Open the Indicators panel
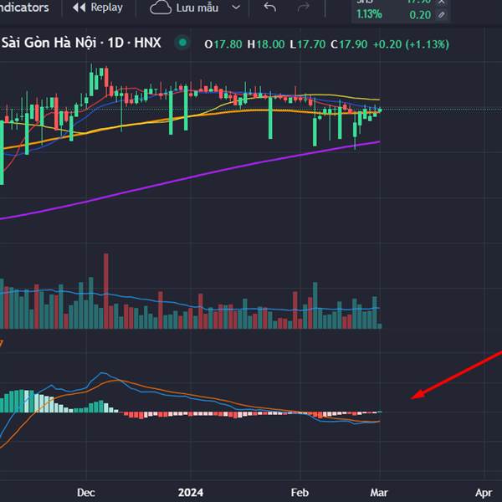 pyautogui.click(x=24, y=7)
